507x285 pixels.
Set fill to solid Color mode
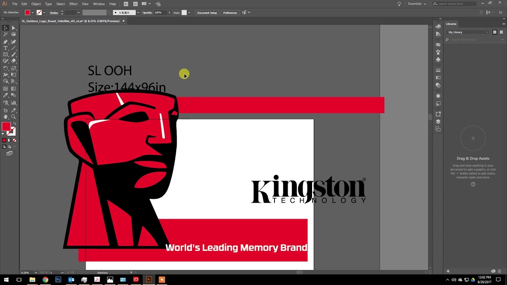coord(4,140)
